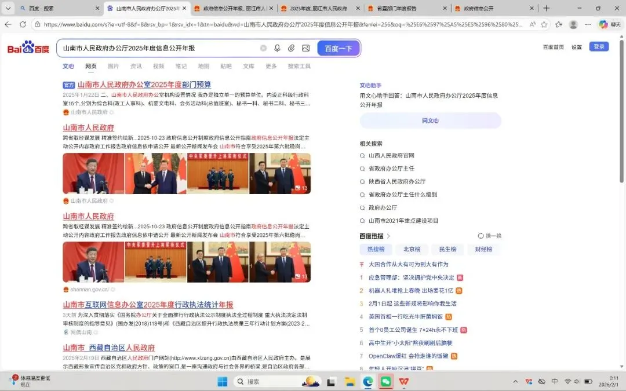Click the 问文心 button
This screenshot has width=626, height=391.
click(430, 120)
